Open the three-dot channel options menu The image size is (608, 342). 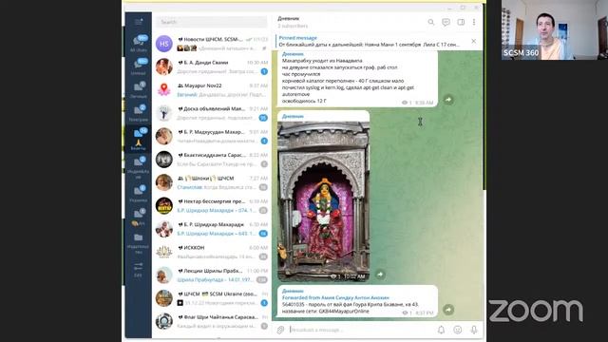(474, 22)
